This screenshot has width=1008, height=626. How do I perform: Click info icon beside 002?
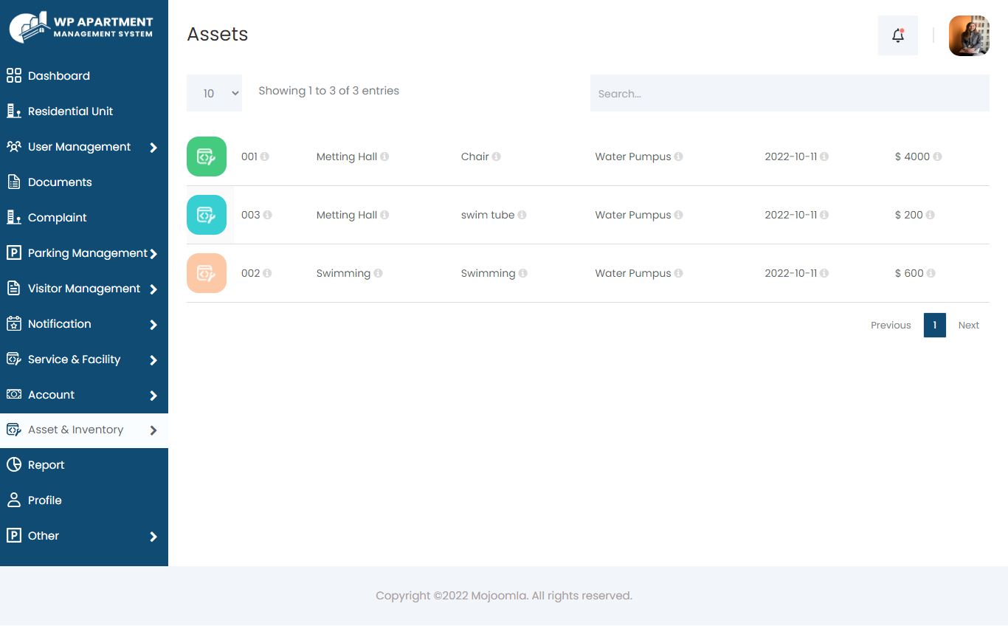[x=267, y=273]
